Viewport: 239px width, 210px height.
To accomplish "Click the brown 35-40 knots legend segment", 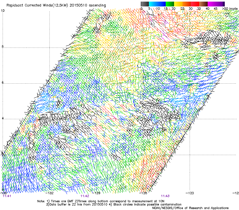I will coord(203,4).
